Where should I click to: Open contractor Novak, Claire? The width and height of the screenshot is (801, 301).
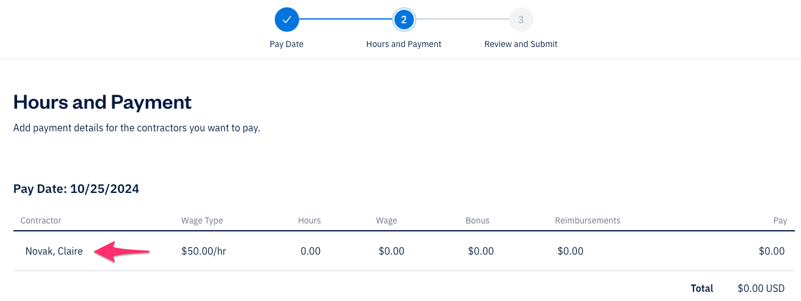(x=54, y=251)
